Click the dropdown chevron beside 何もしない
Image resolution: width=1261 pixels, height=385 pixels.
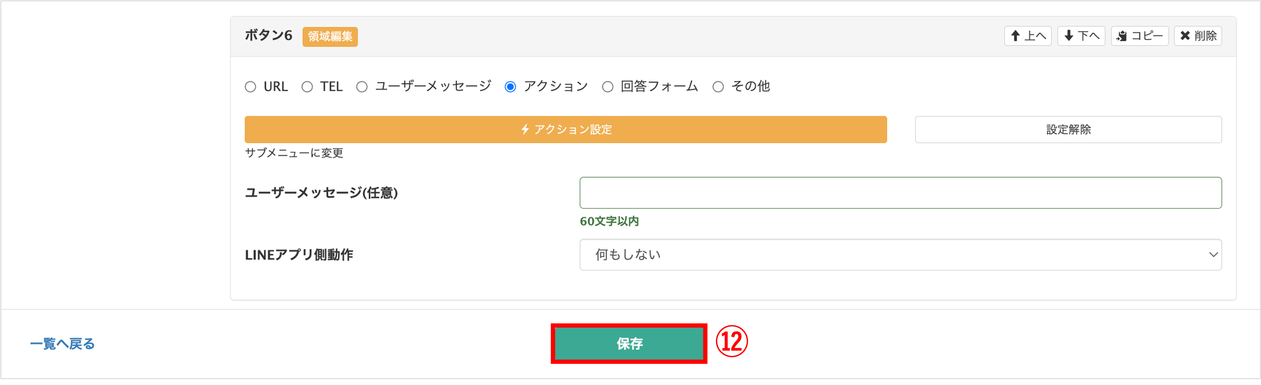(x=1213, y=255)
